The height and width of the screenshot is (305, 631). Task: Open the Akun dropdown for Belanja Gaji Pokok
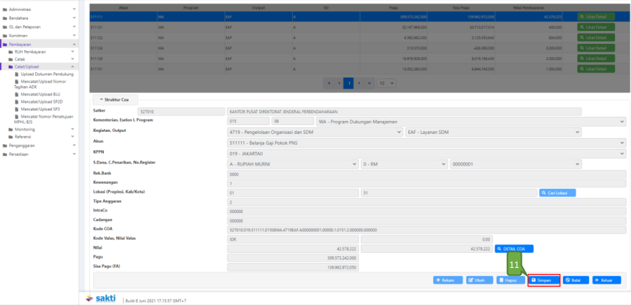point(426,143)
